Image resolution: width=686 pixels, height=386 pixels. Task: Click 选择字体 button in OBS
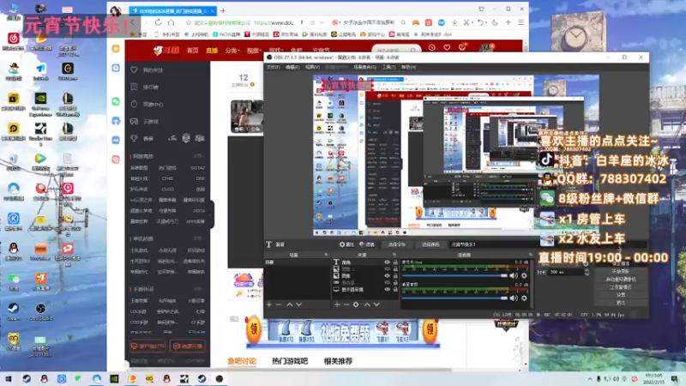point(396,244)
